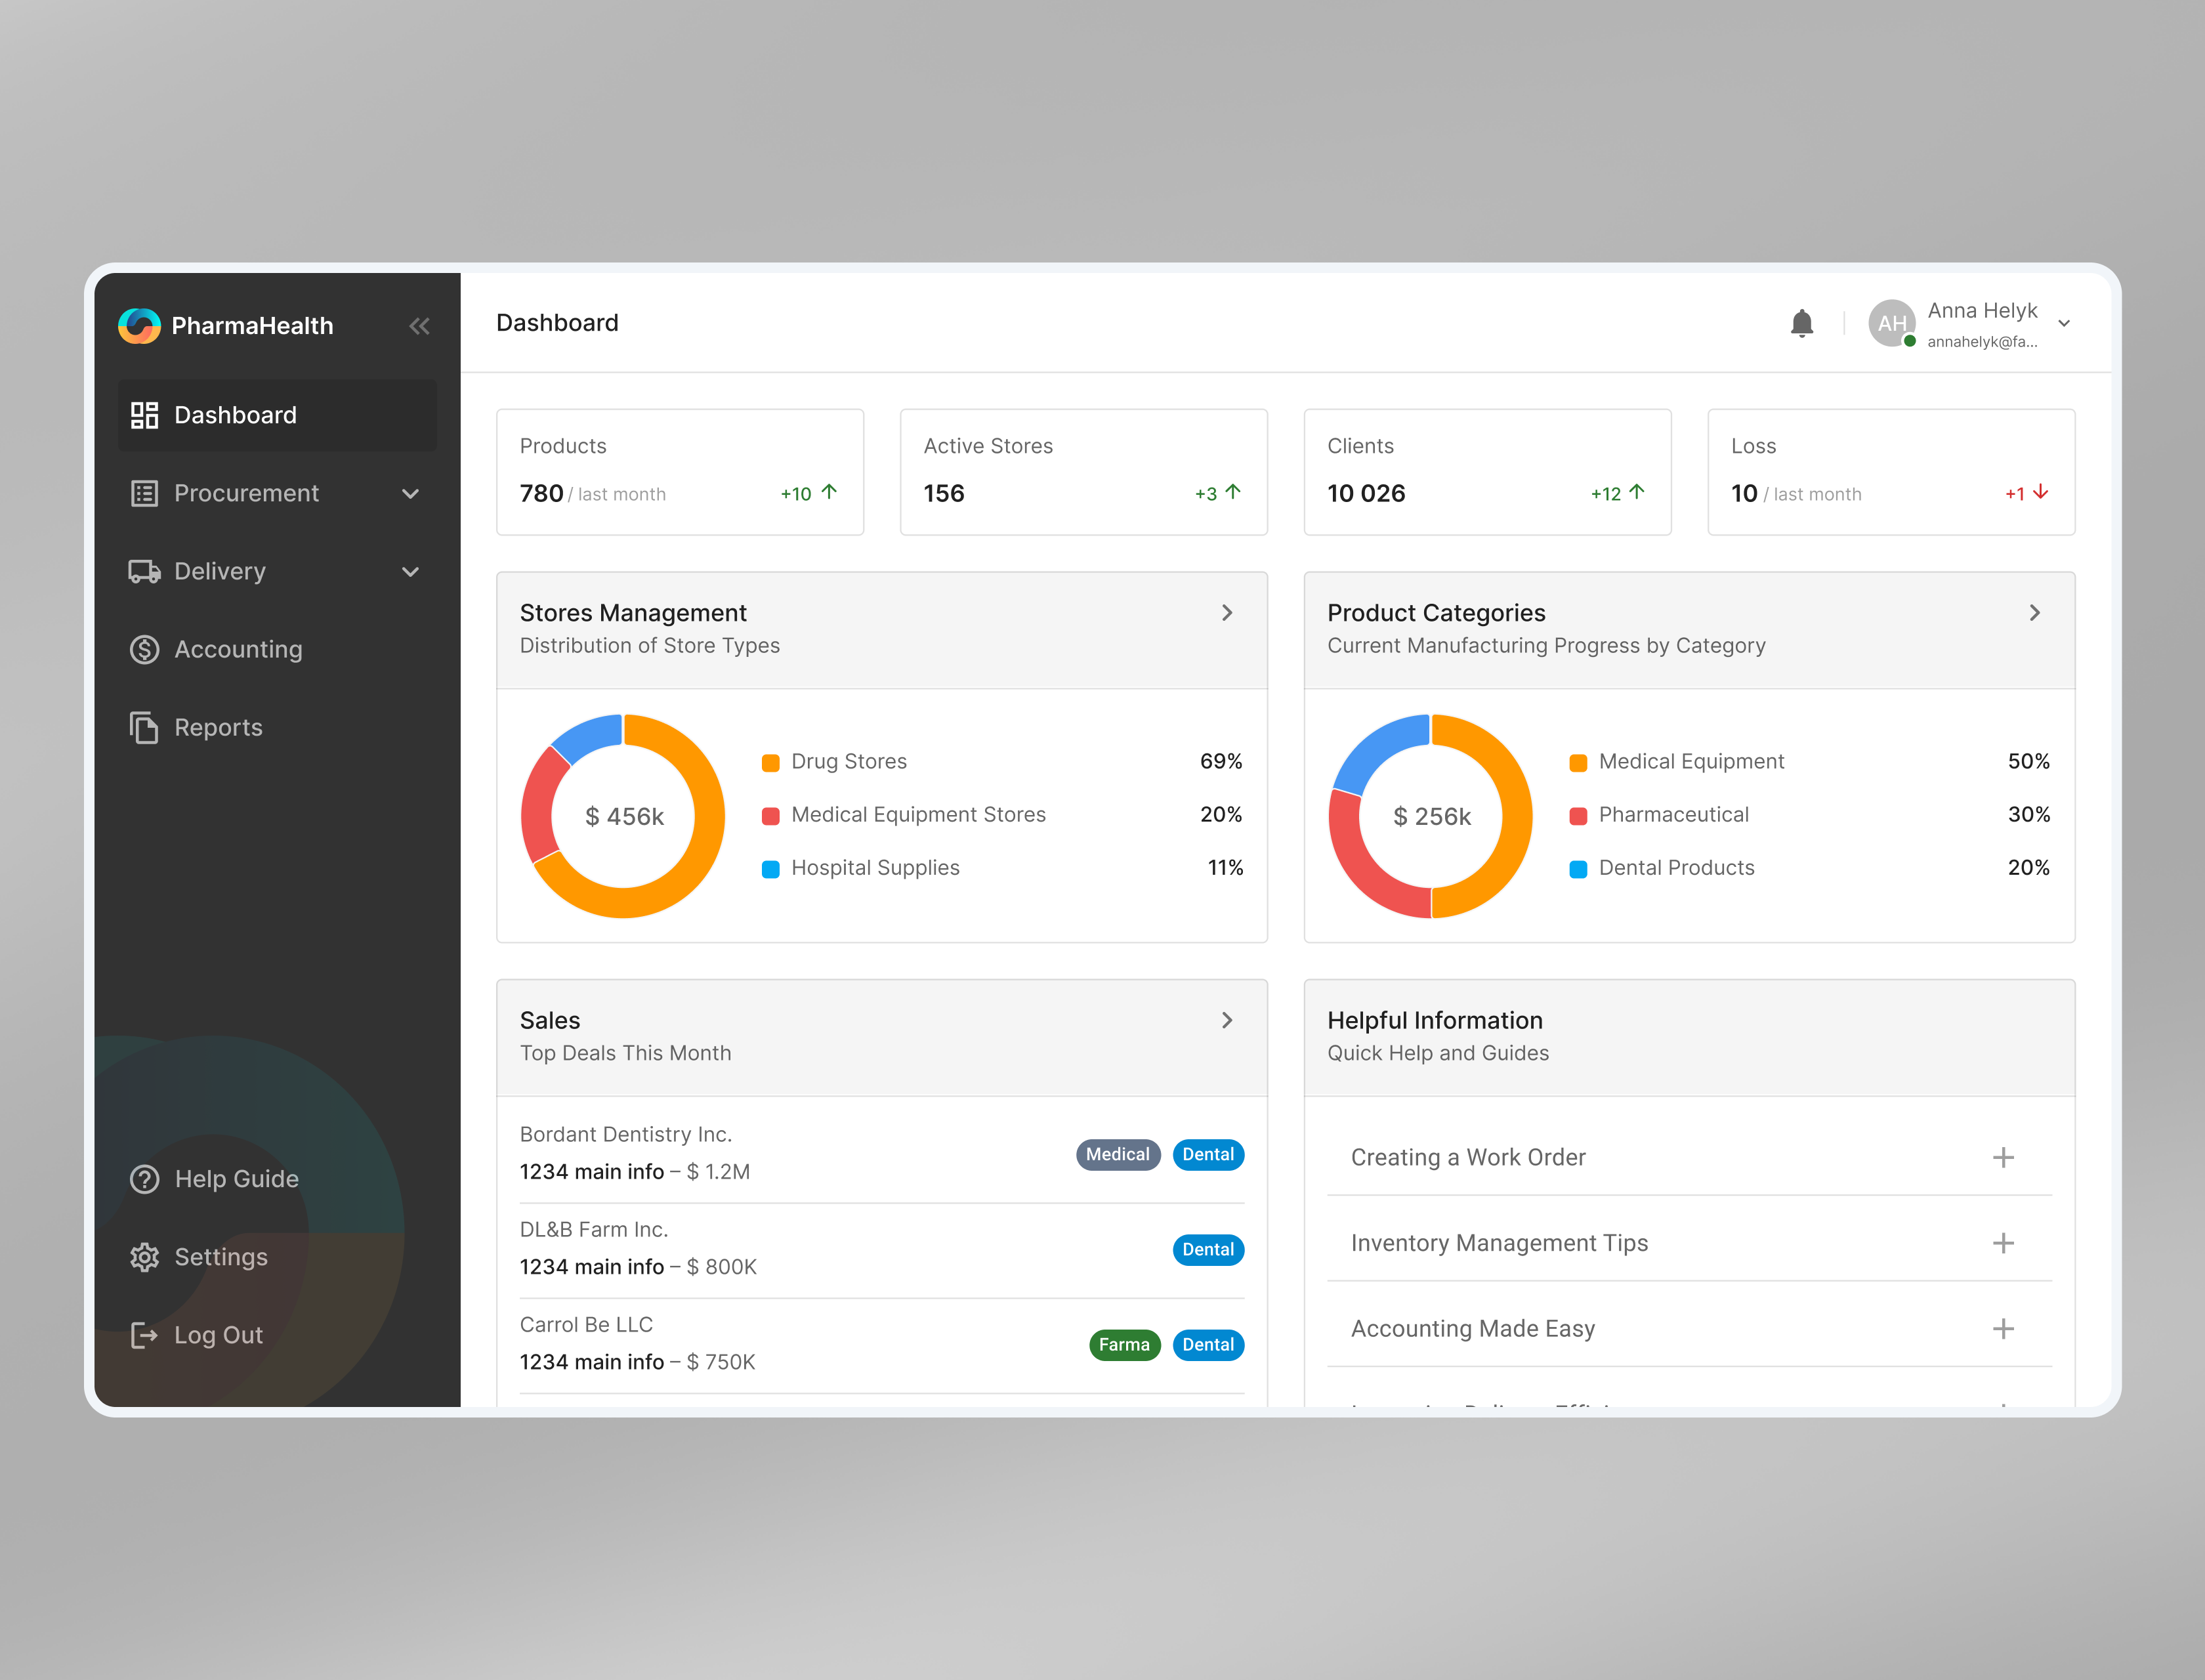This screenshot has width=2205, height=1680.
Task: Click the Log Out icon
Action: pos(145,1334)
